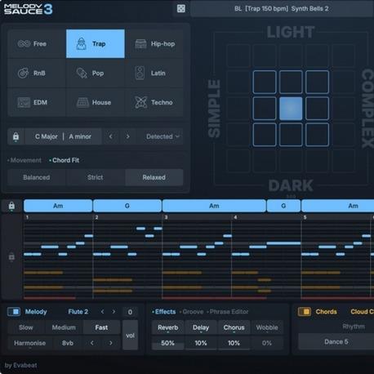Select next melody sound after Flute 2
The height and width of the screenshot is (374, 374).
click(114, 312)
